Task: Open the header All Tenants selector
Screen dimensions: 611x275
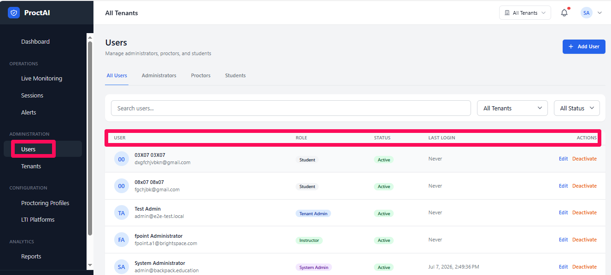Action: coord(525,13)
